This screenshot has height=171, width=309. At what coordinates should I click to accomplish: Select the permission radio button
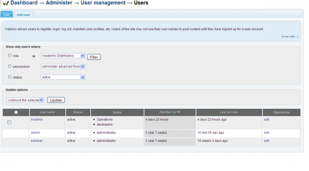pos(10,66)
